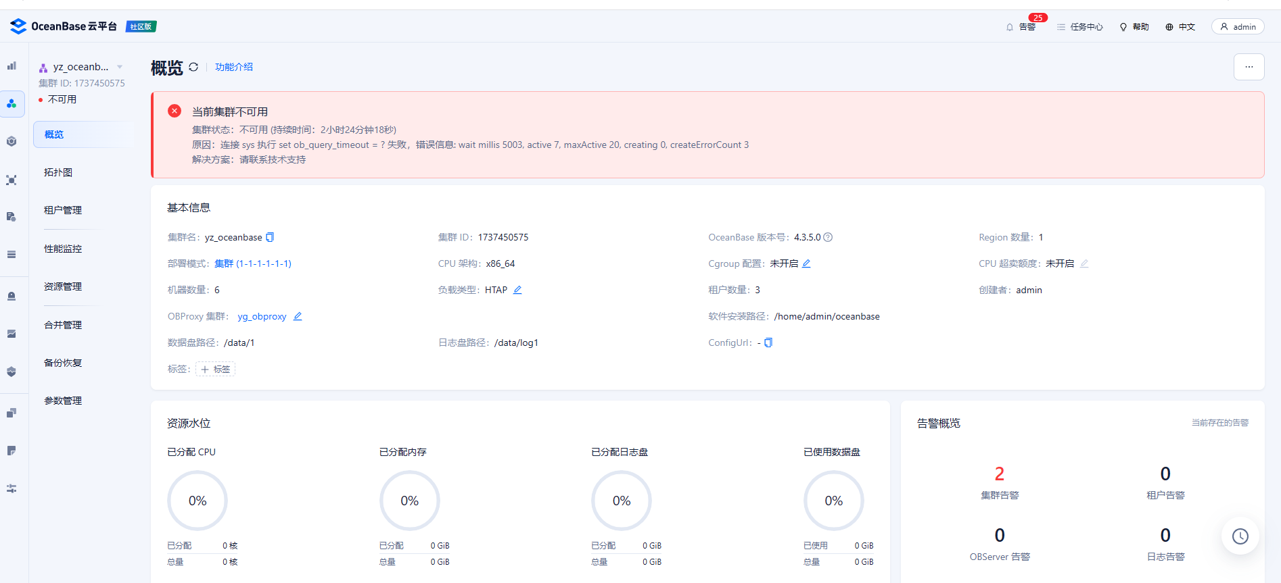Copy the ConfigUrl value
Screen dimensions: 1281x583
(768, 343)
